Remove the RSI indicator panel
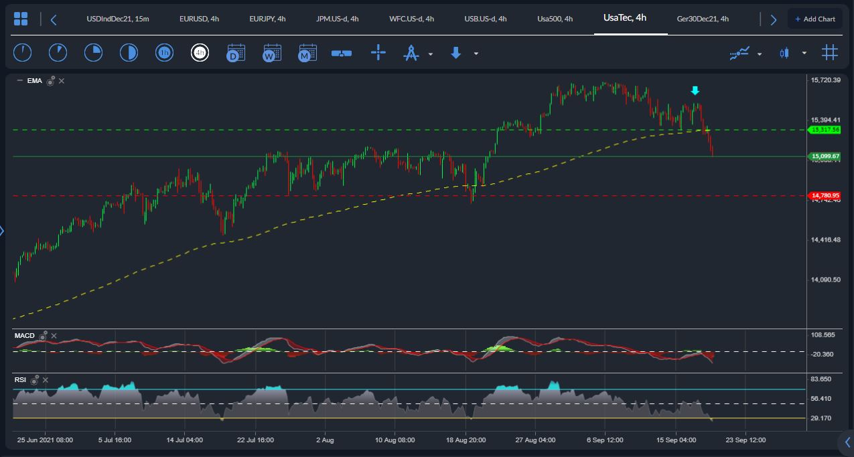854x457 pixels. coord(46,380)
